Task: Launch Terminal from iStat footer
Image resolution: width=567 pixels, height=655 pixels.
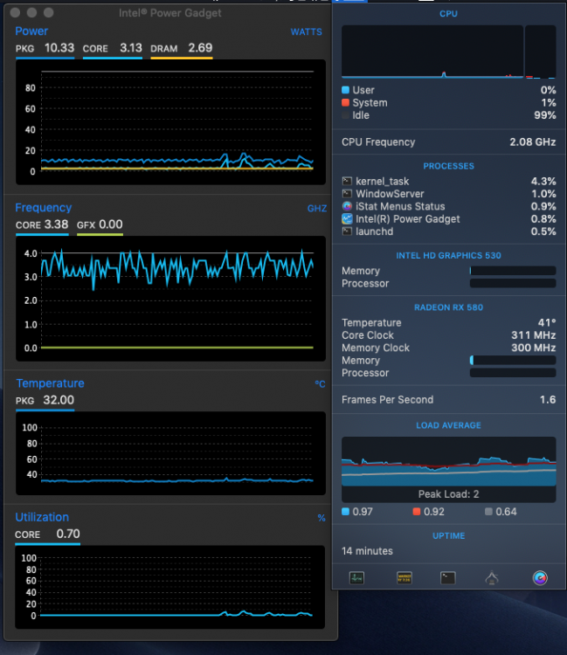Action: [447, 578]
